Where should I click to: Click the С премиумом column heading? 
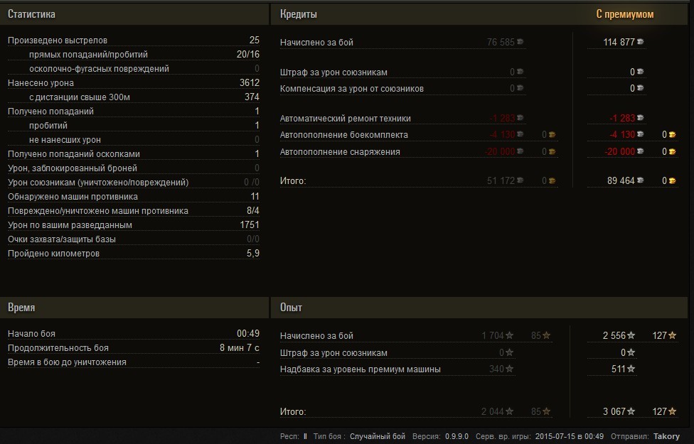(625, 14)
